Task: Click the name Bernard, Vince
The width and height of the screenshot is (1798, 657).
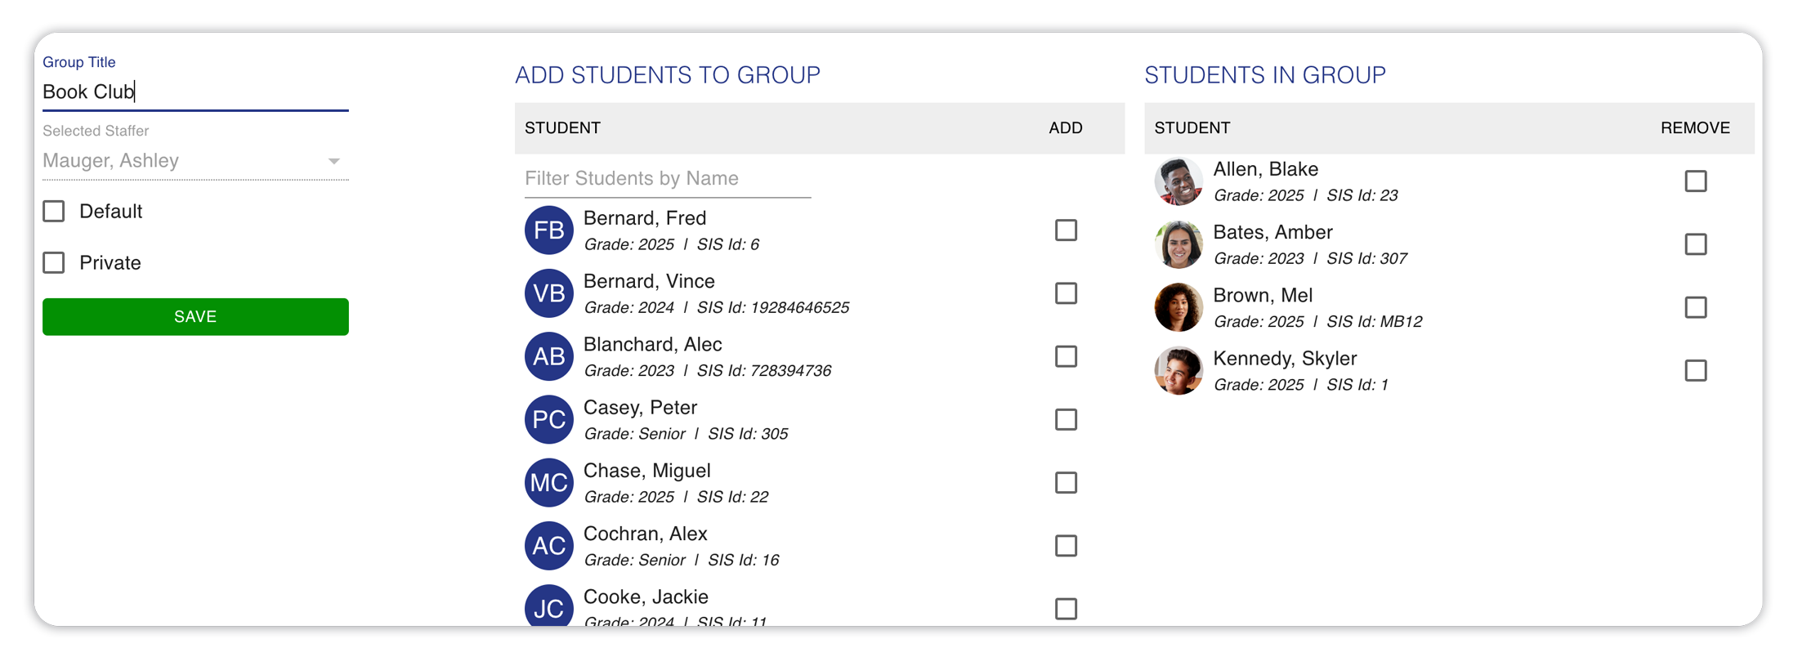Action: click(649, 281)
